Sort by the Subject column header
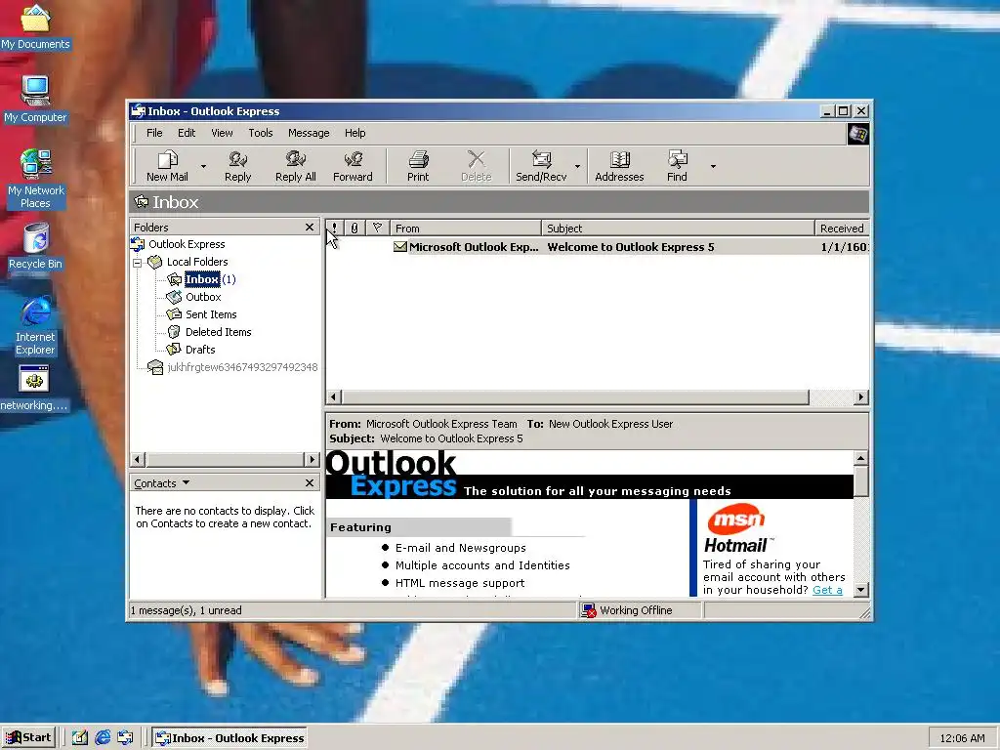1000x750 pixels. [678, 228]
